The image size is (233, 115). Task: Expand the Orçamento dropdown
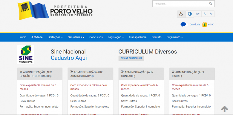tap(175, 37)
